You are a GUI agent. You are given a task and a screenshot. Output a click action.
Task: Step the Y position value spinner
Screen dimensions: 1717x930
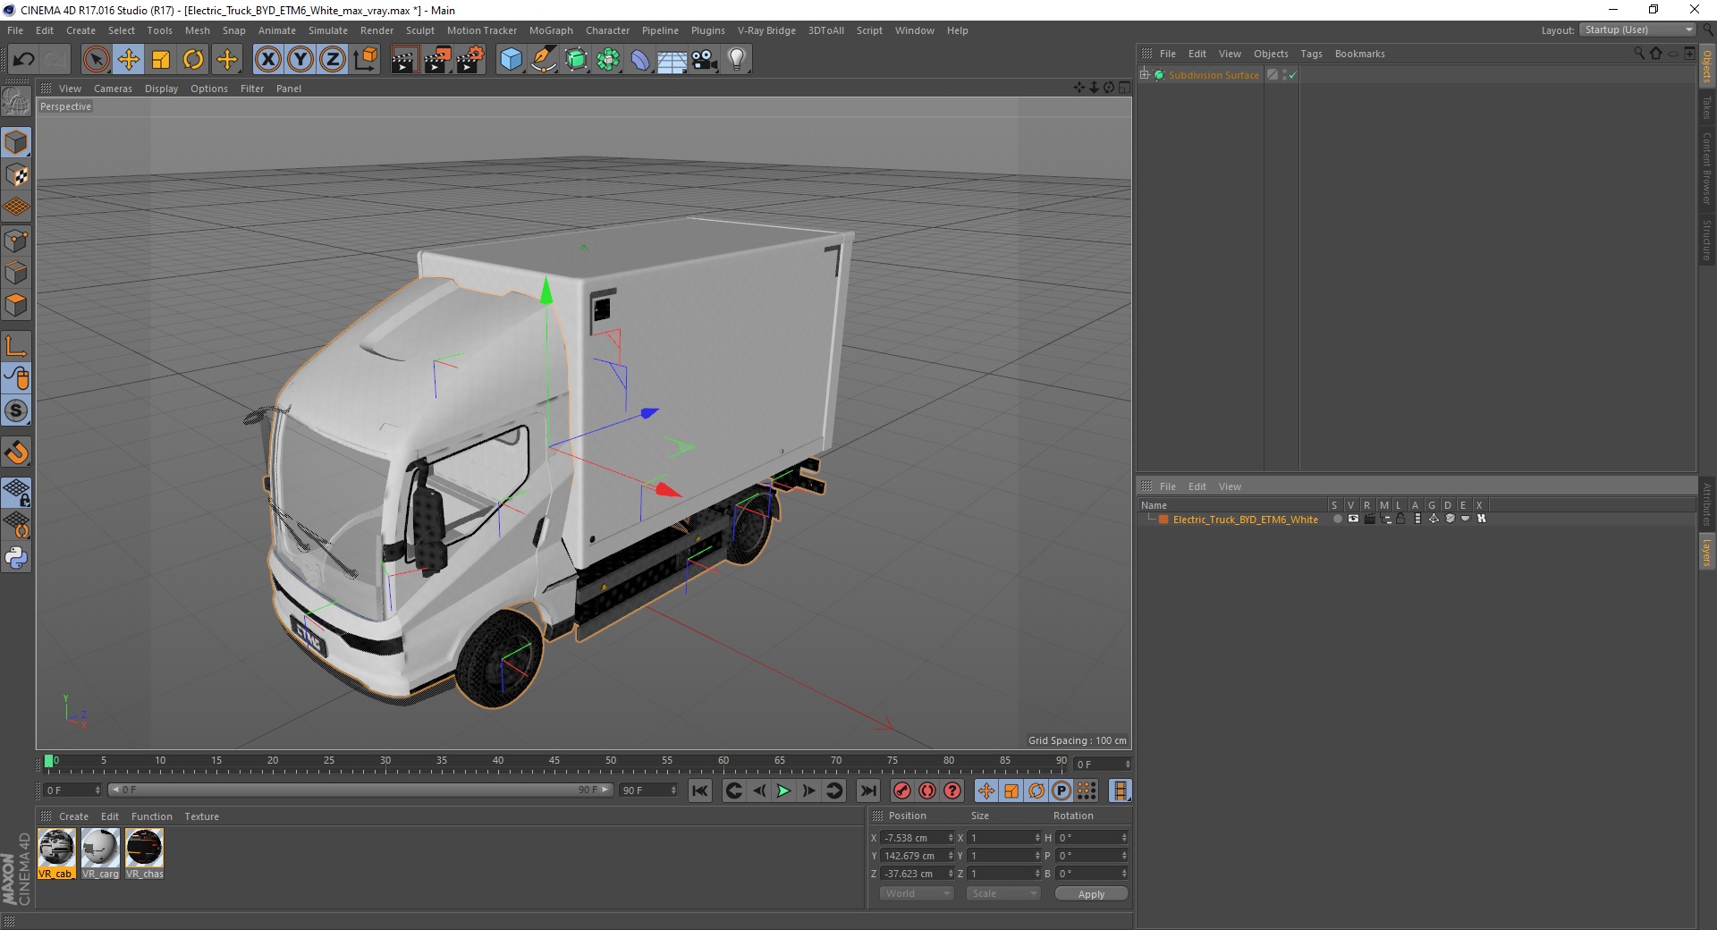(x=951, y=856)
